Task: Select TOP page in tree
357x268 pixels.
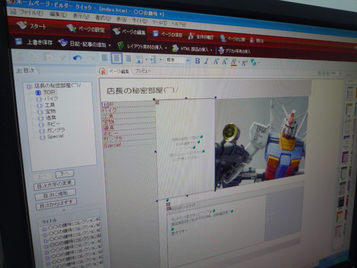Action: [45, 92]
